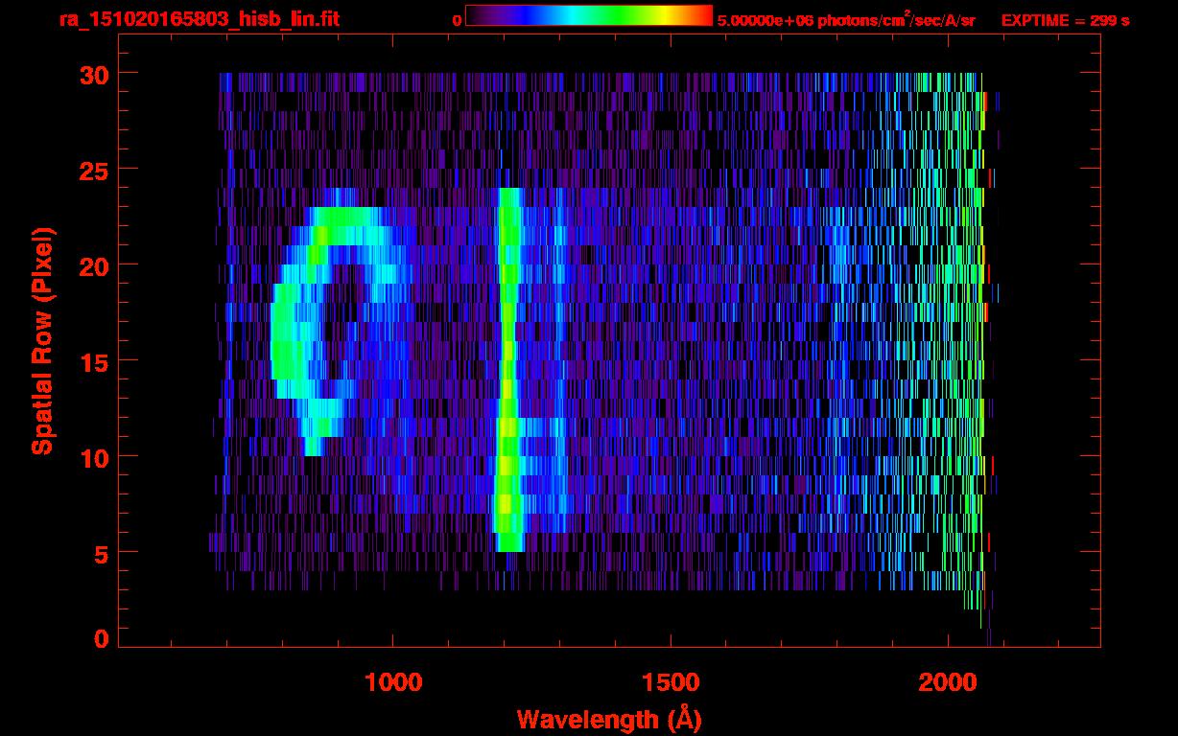The width and height of the screenshot is (1178, 736).
Task: Click the color bar minimum value 0
Action: (457, 20)
